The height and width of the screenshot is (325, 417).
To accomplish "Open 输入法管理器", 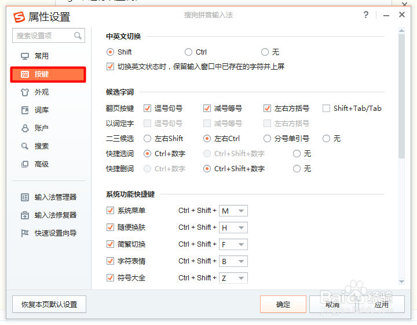I will tap(56, 197).
